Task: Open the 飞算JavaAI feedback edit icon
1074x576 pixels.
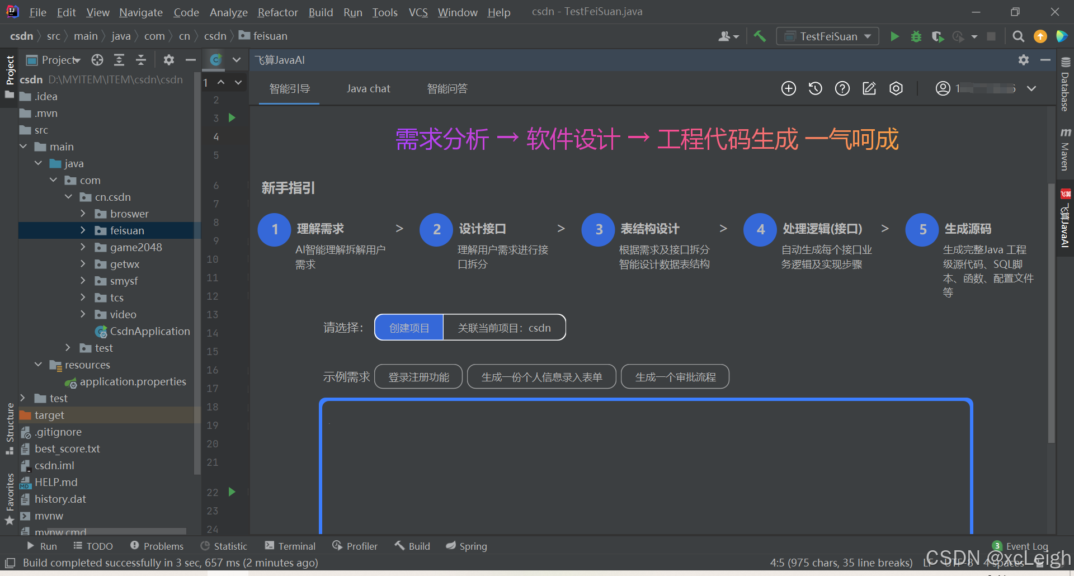Action: [x=869, y=88]
